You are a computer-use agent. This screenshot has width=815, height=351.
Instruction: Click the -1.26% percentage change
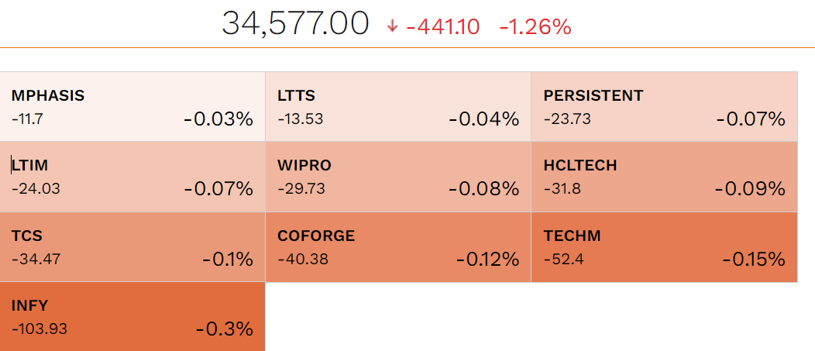pos(535,27)
